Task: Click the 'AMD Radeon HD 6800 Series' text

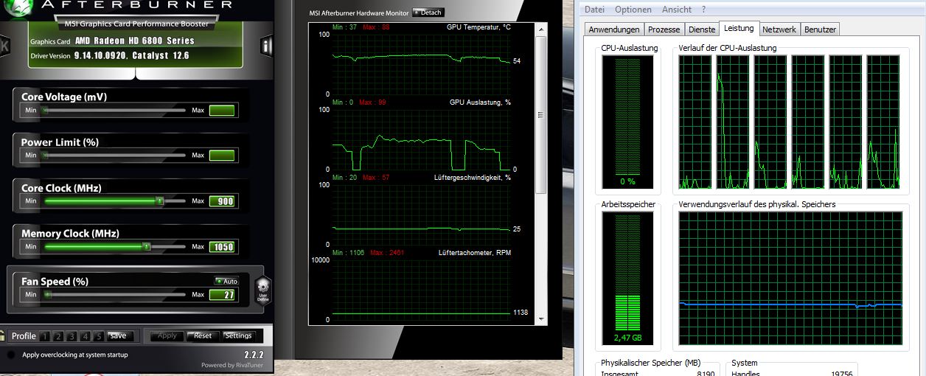Action: click(x=135, y=41)
